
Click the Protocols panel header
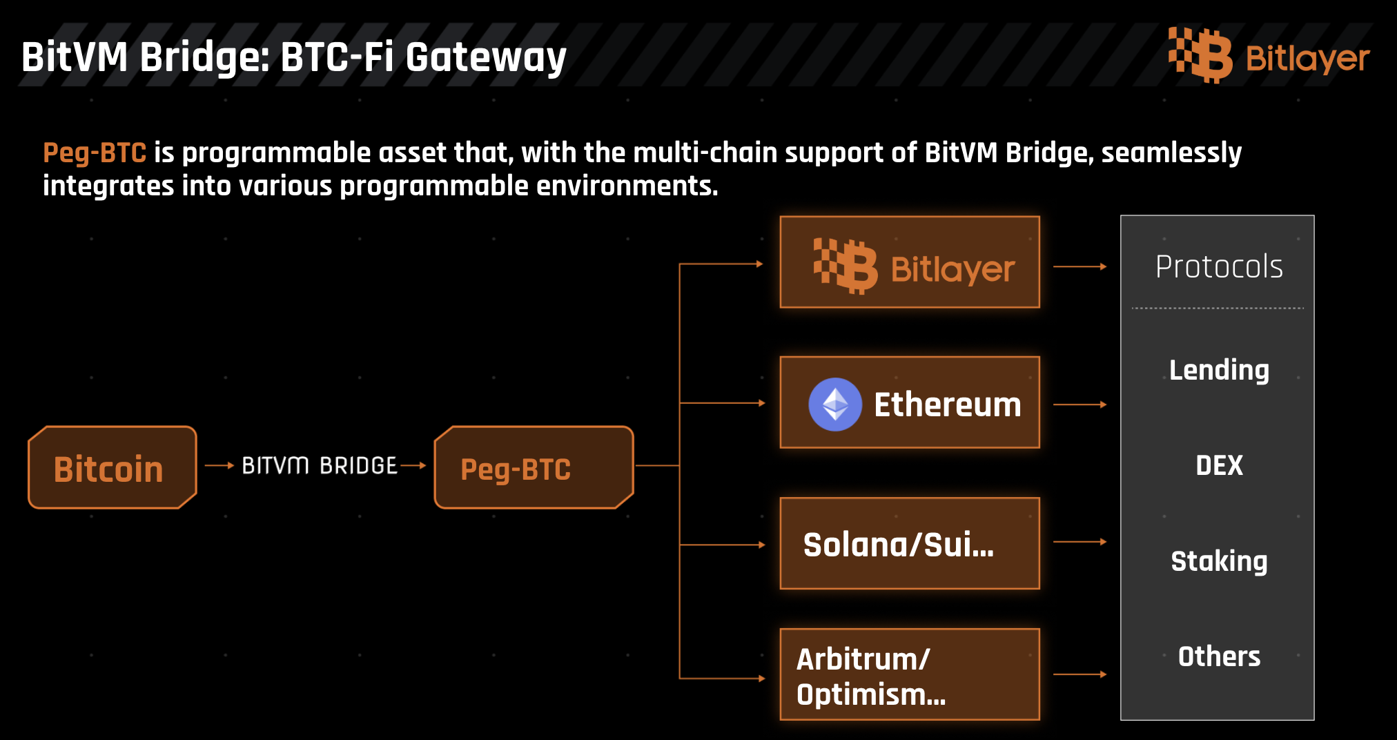coord(1219,267)
